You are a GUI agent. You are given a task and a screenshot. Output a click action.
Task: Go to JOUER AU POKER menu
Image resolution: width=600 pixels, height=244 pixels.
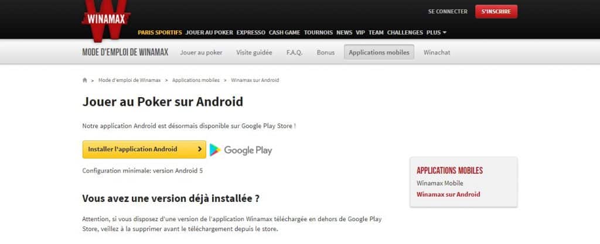pyautogui.click(x=209, y=32)
